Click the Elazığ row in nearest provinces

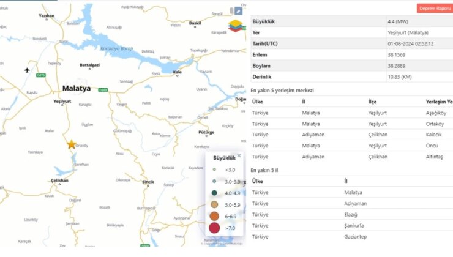pyautogui.click(x=351, y=215)
